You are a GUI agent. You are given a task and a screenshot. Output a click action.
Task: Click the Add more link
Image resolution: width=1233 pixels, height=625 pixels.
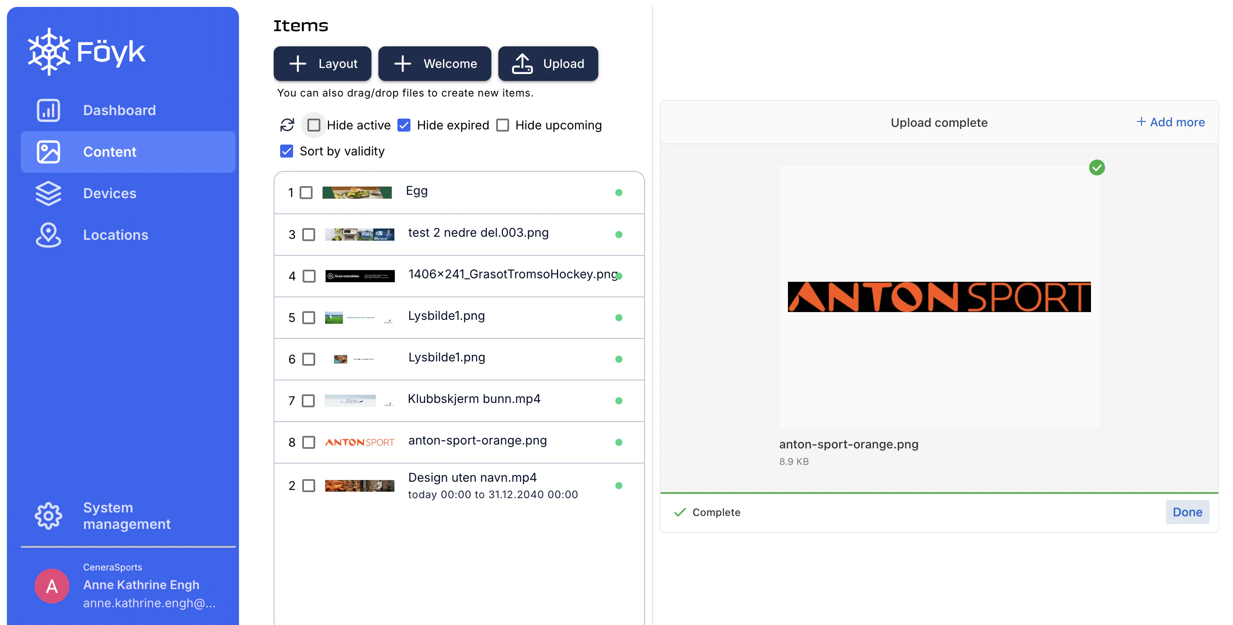1171,122
